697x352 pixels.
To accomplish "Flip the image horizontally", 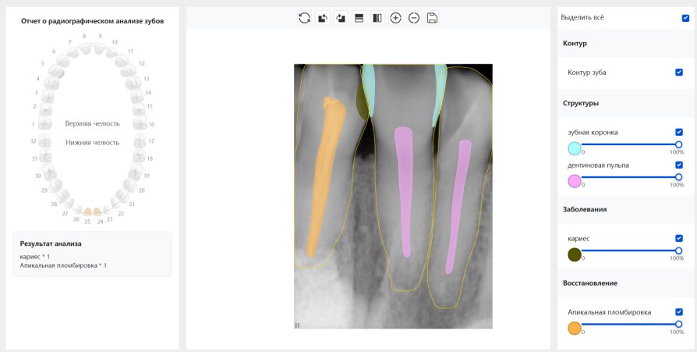I will 377,18.
